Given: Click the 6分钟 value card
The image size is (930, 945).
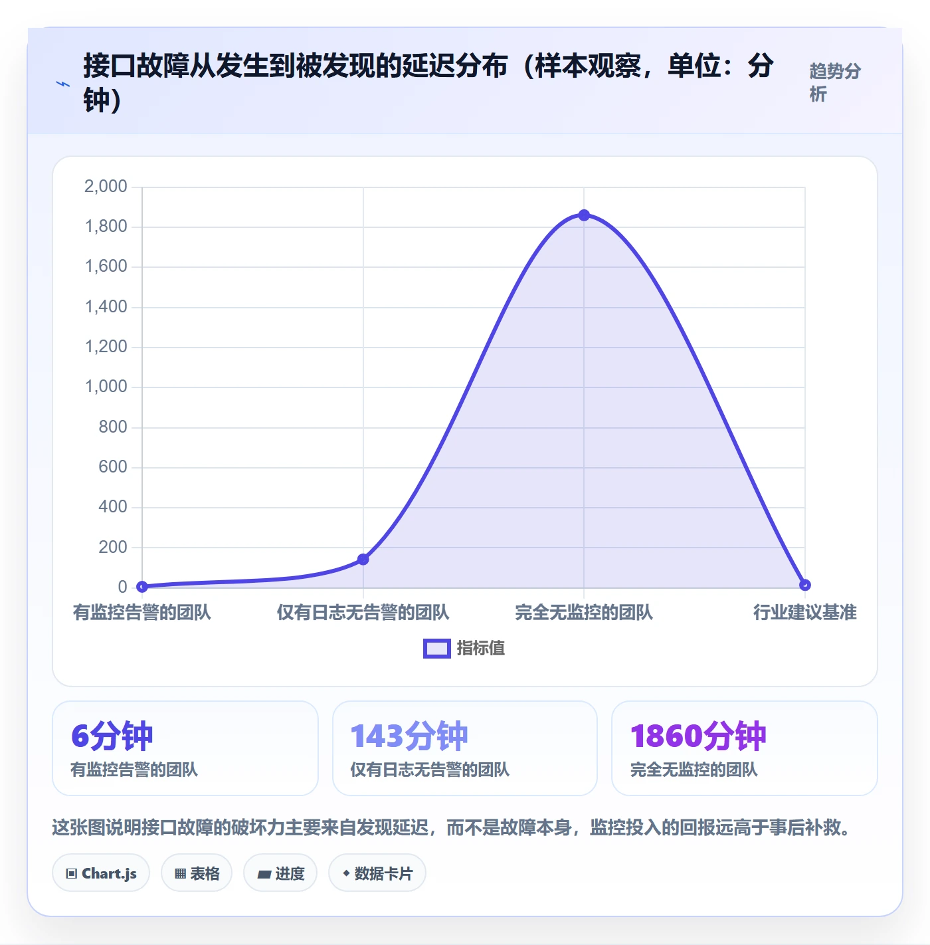Looking at the screenshot, I should click(185, 748).
